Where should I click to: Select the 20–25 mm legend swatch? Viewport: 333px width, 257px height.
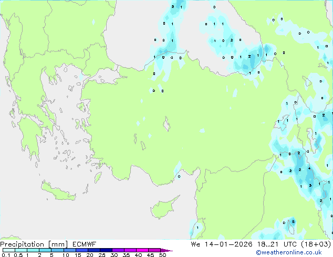tap(93, 250)
